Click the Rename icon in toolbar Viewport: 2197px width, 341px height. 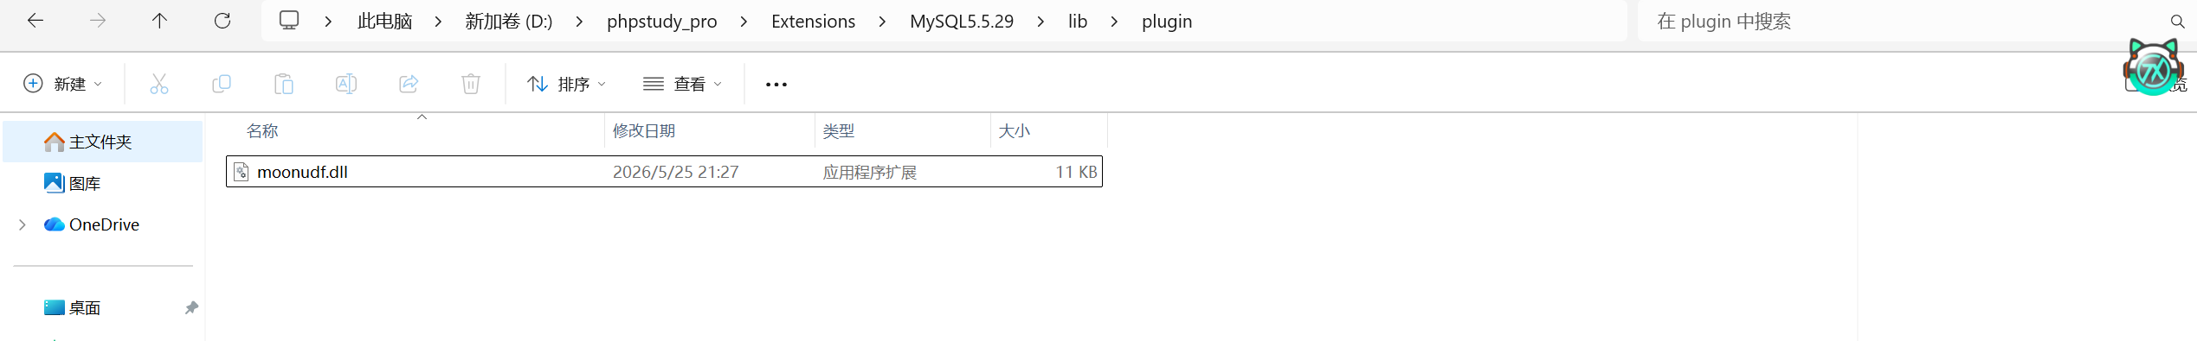pyautogui.click(x=346, y=84)
